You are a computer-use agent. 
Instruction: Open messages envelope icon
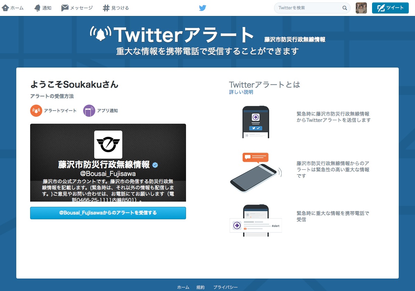(65, 8)
